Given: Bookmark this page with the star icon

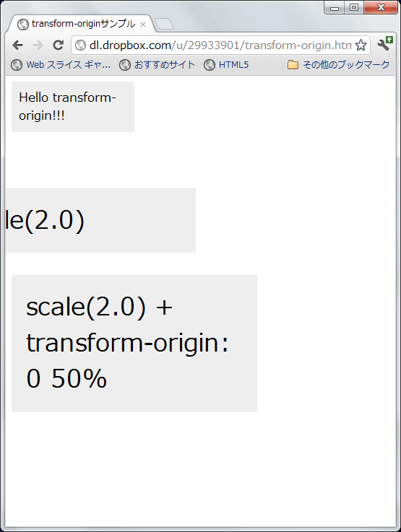Looking at the screenshot, I should [361, 45].
